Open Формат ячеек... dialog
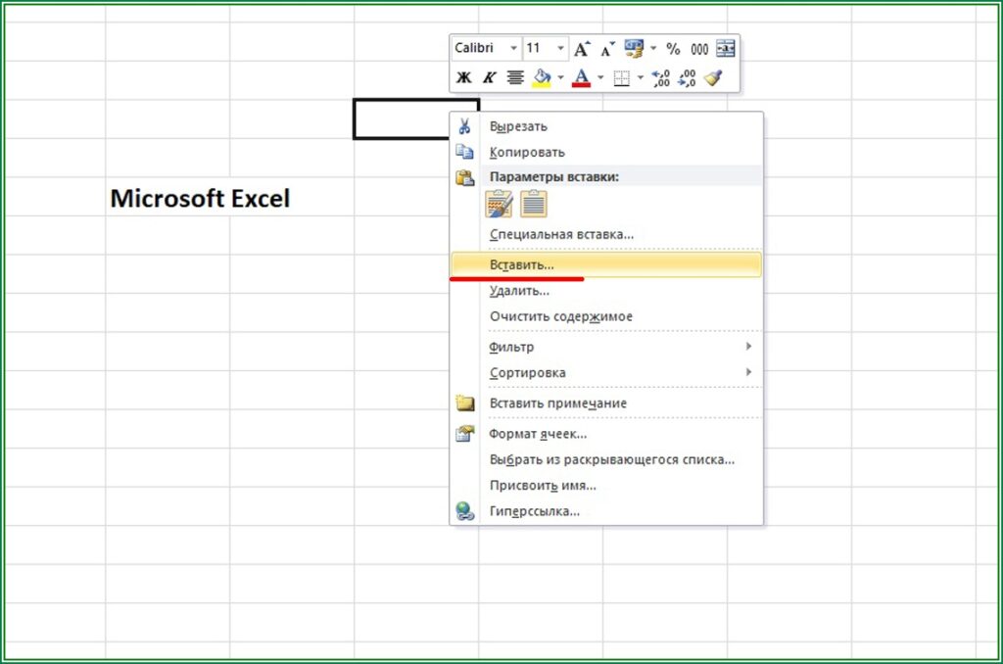Screen dimensions: 1003x664 tap(606, 434)
